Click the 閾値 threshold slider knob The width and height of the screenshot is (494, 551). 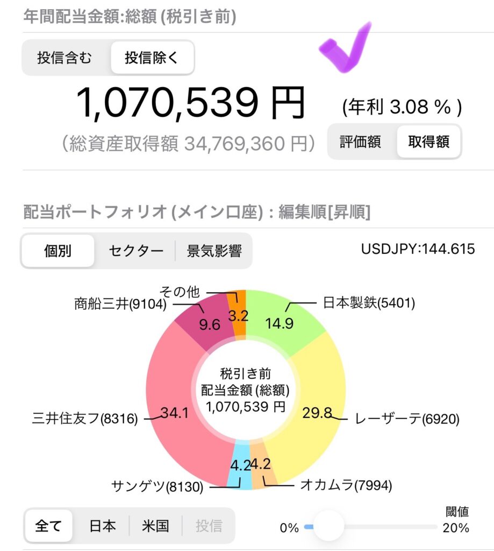(x=328, y=526)
